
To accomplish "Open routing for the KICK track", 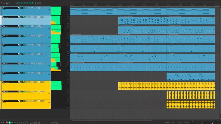I will pyautogui.click(x=21, y=91).
